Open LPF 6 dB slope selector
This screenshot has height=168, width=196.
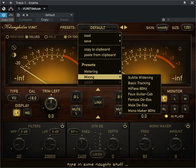[x=55, y=132]
